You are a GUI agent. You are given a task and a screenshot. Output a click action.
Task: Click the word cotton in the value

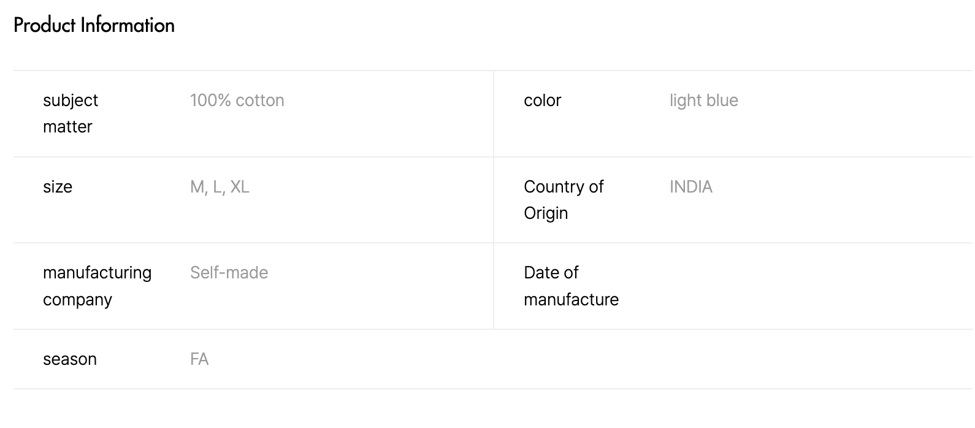click(x=261, y=101)
